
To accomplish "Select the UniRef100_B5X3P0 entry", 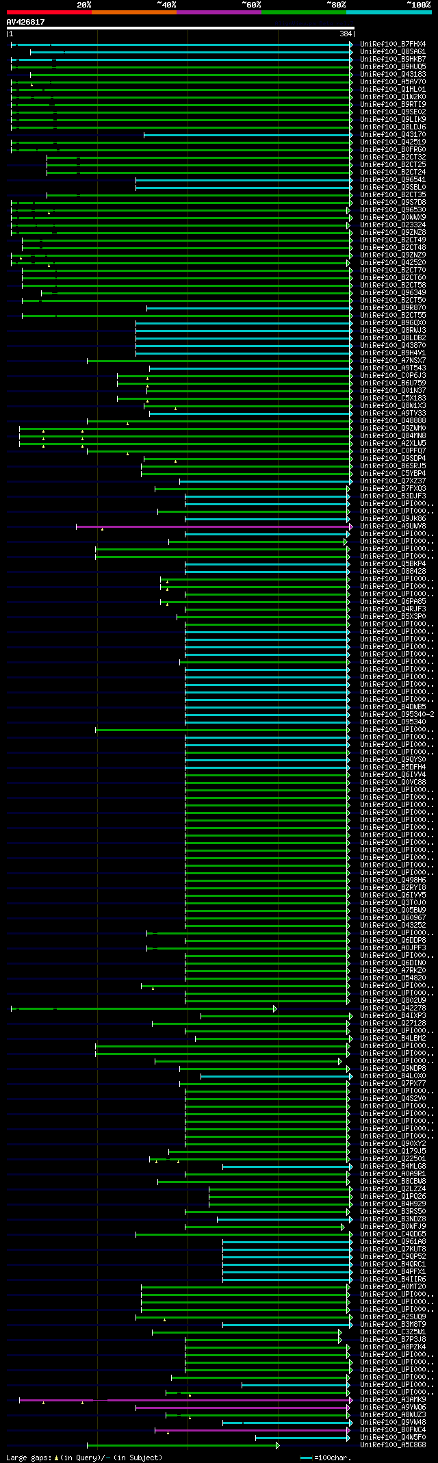I will click(393, 617).
